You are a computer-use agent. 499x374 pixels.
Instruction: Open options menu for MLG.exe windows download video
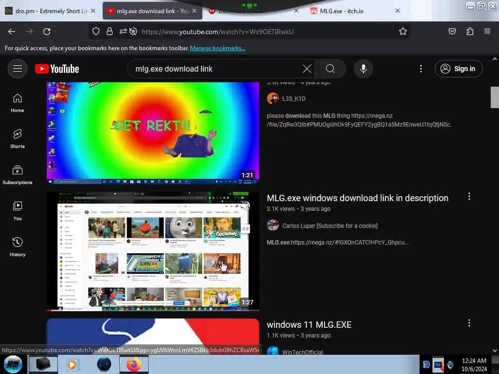(x=469, y=197)
